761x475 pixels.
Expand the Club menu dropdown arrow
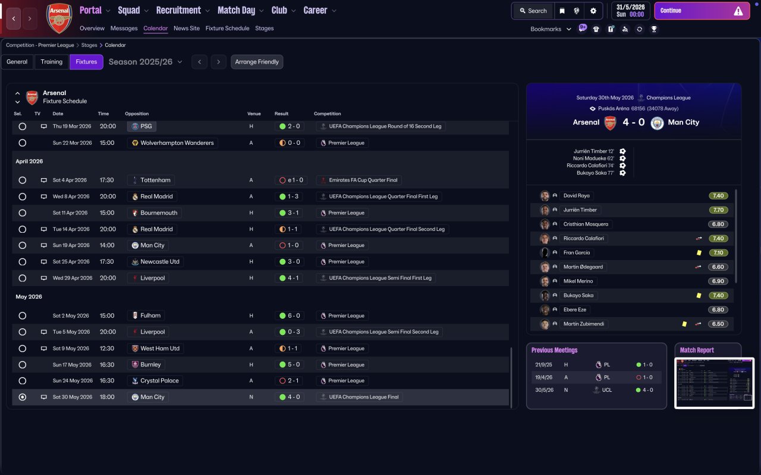click(x=294, y=11)
